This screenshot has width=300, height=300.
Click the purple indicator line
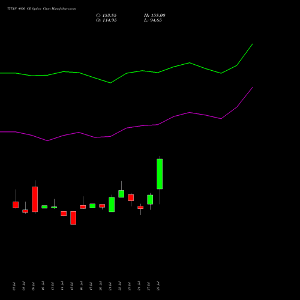(x=127, y=128)
